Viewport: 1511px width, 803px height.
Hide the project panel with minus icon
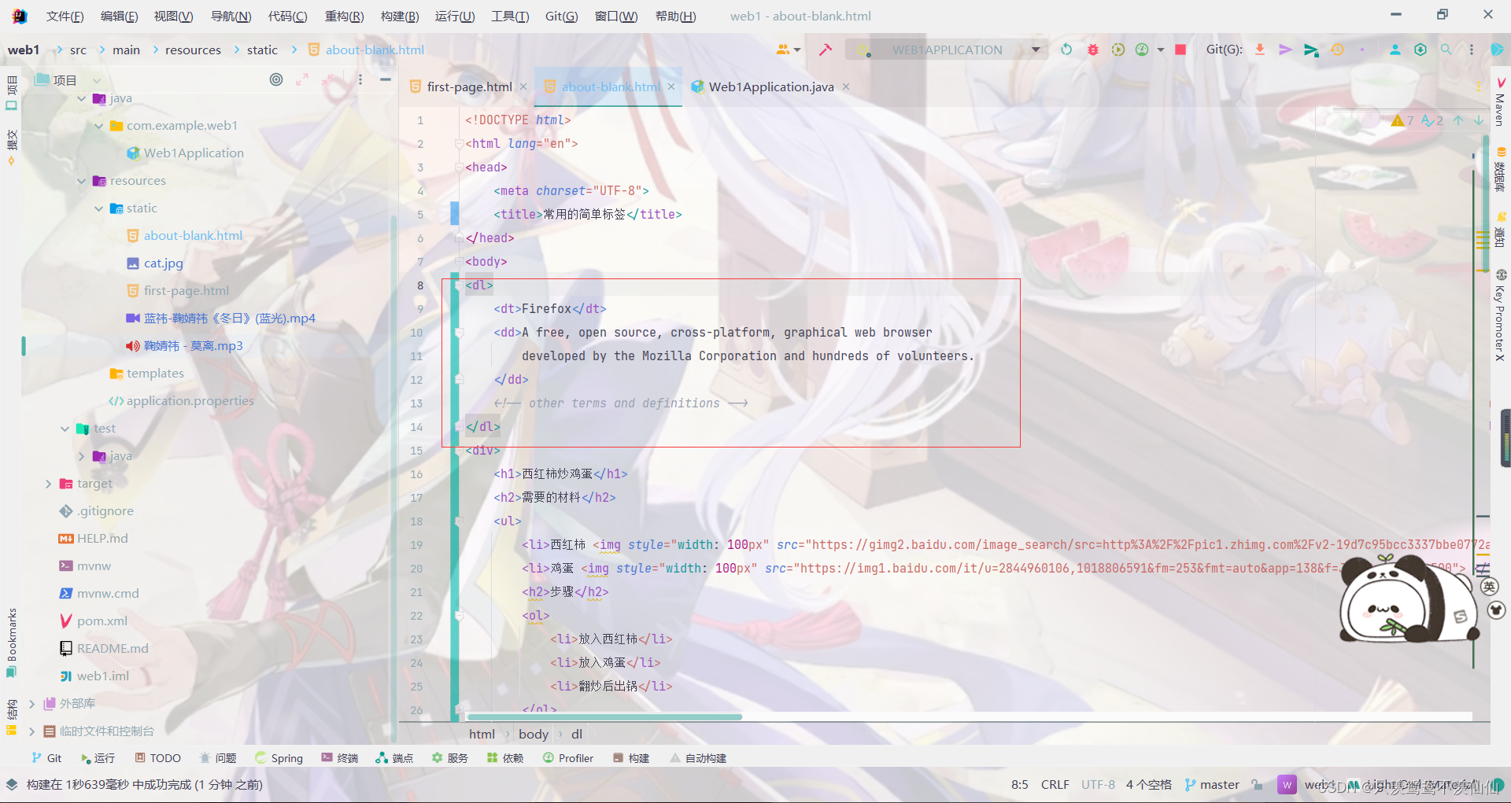click(385, 79)
